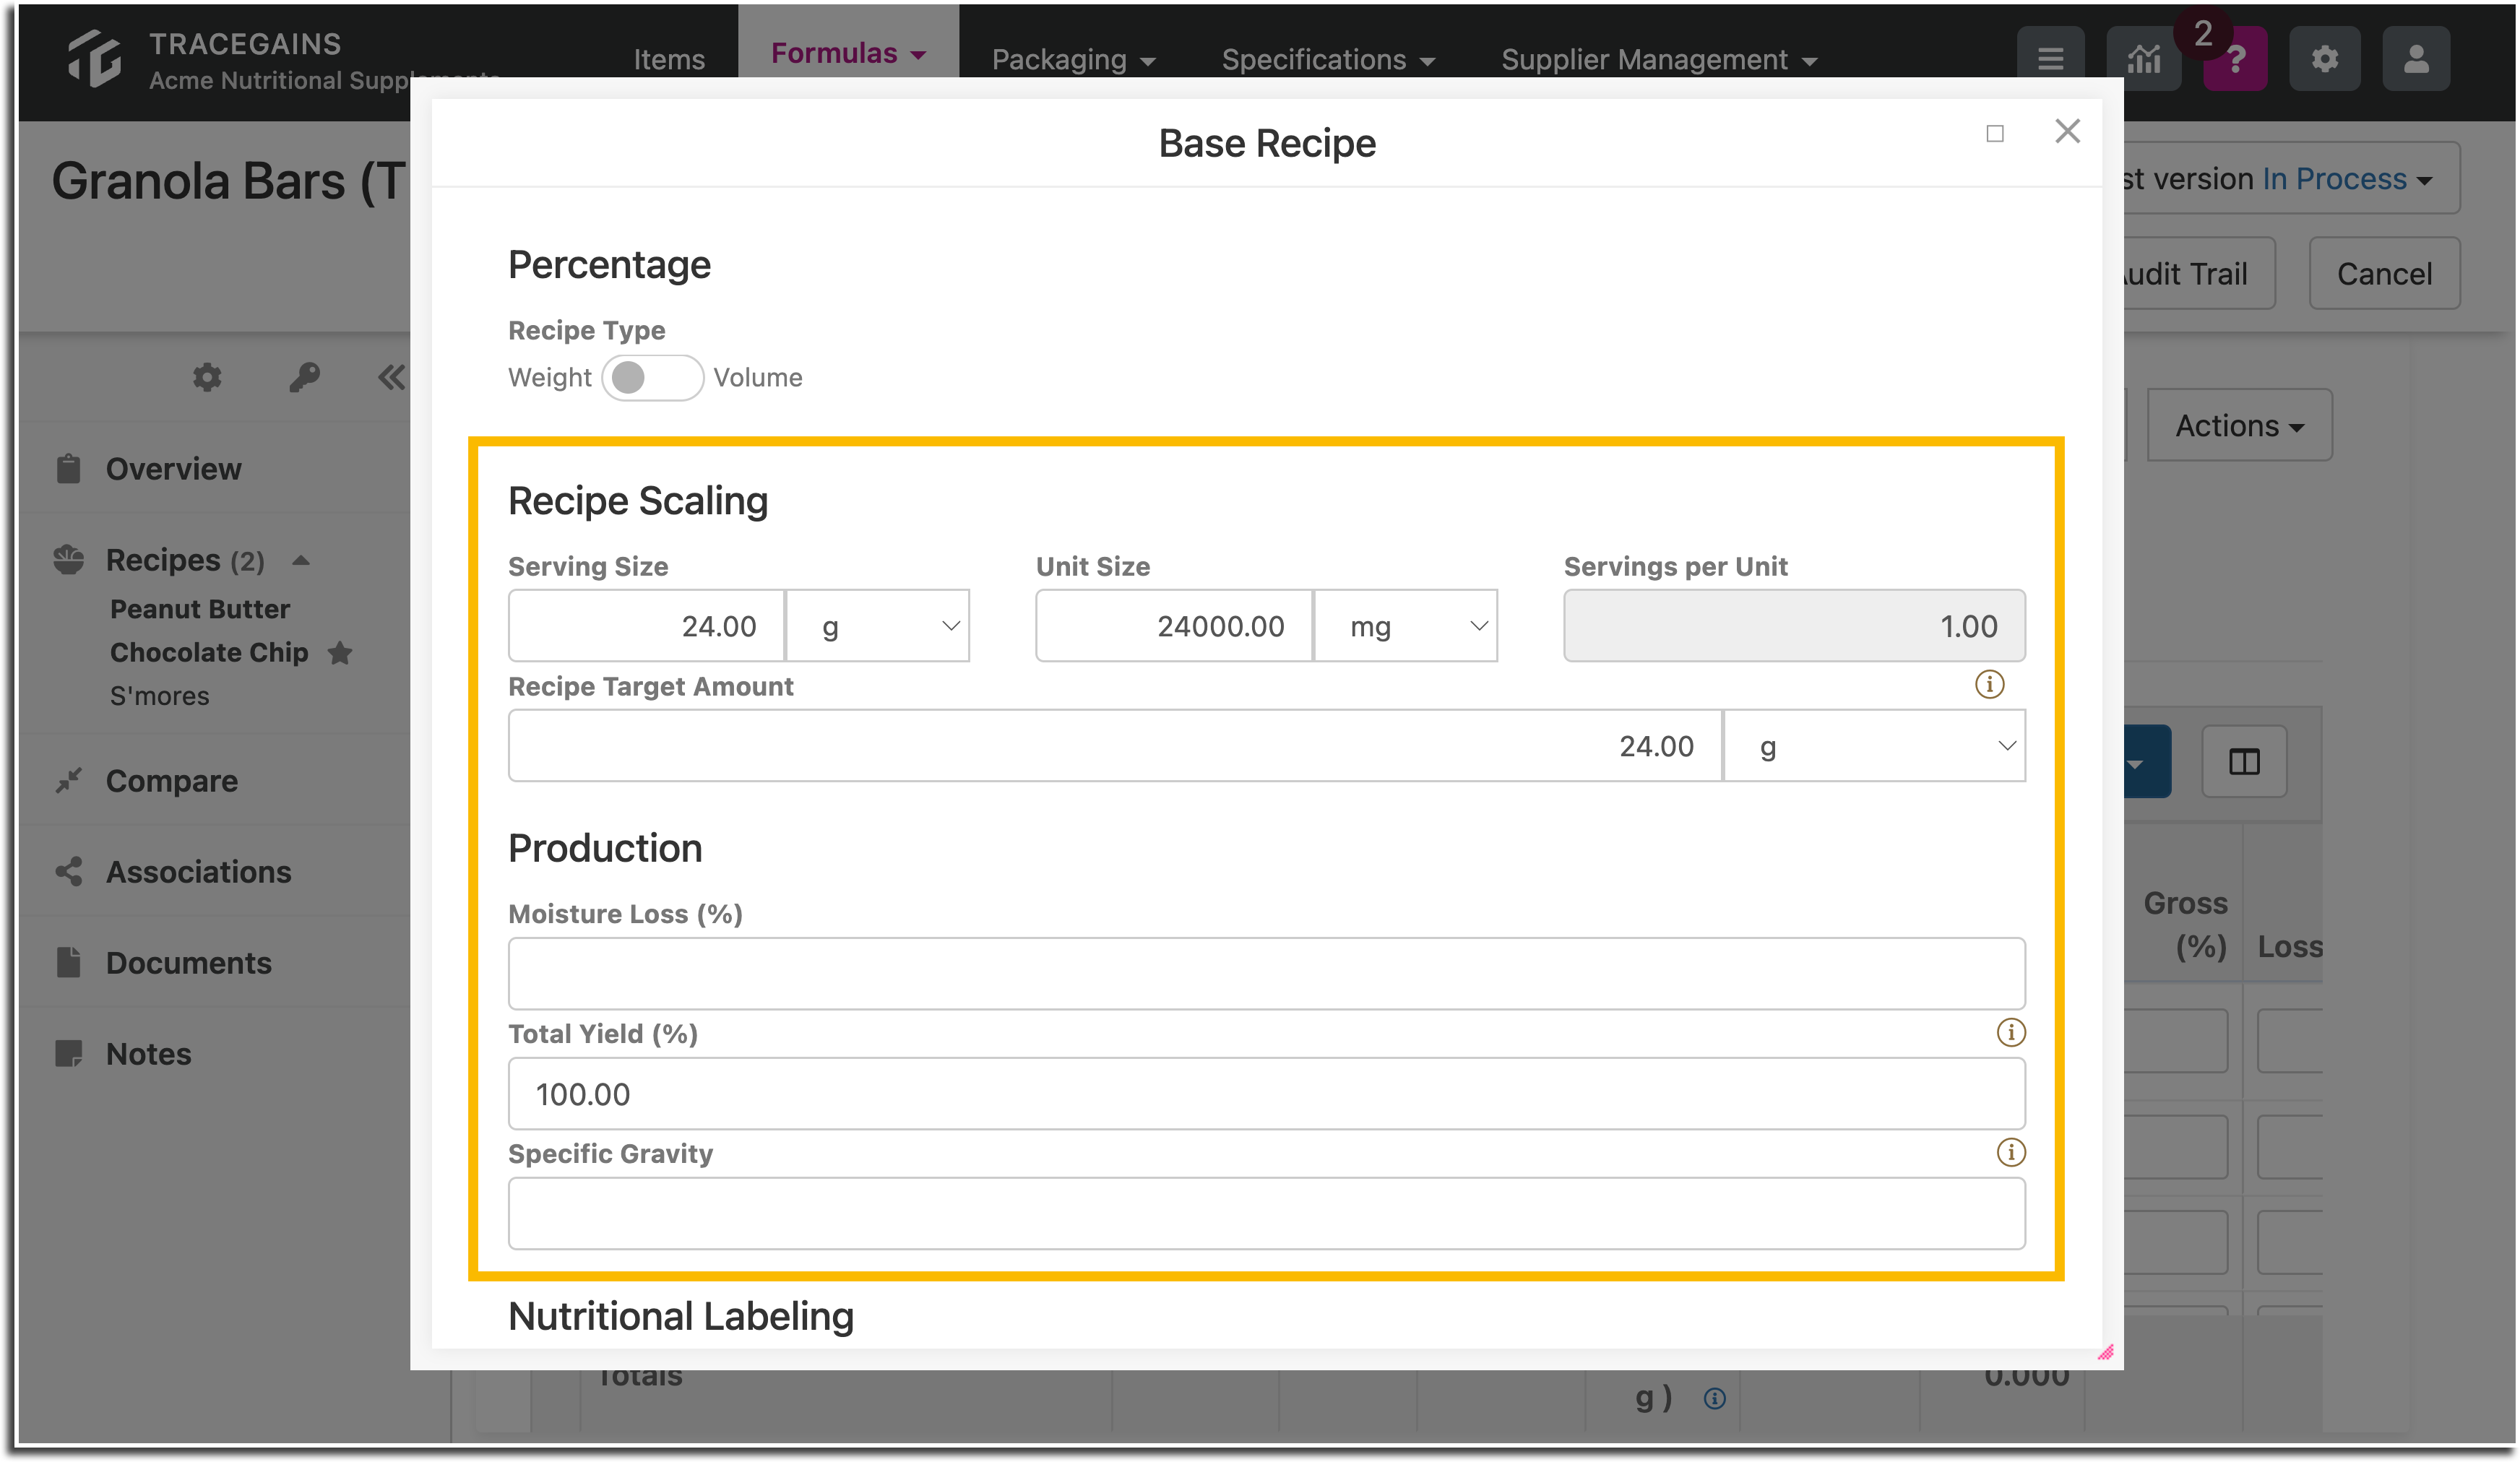The height and width of the screenshot is (1462, 2520).
Task: Click the Specific Gravity field
Action: tap(1267, 1213)
